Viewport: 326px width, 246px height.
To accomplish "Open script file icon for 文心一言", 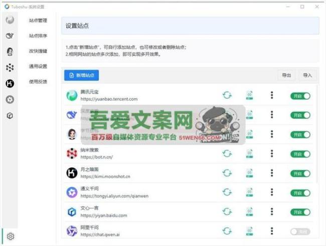I will pos(249,212).
